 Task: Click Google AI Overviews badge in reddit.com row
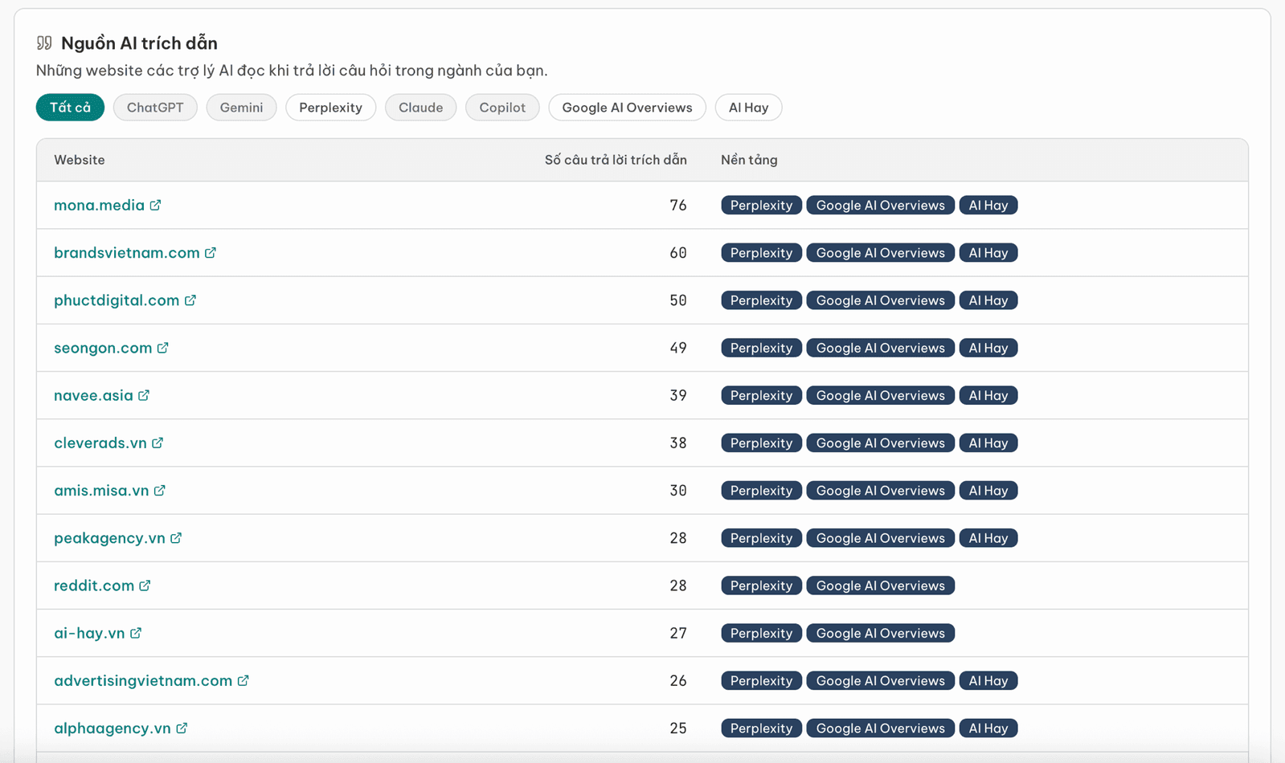[880, 586]
